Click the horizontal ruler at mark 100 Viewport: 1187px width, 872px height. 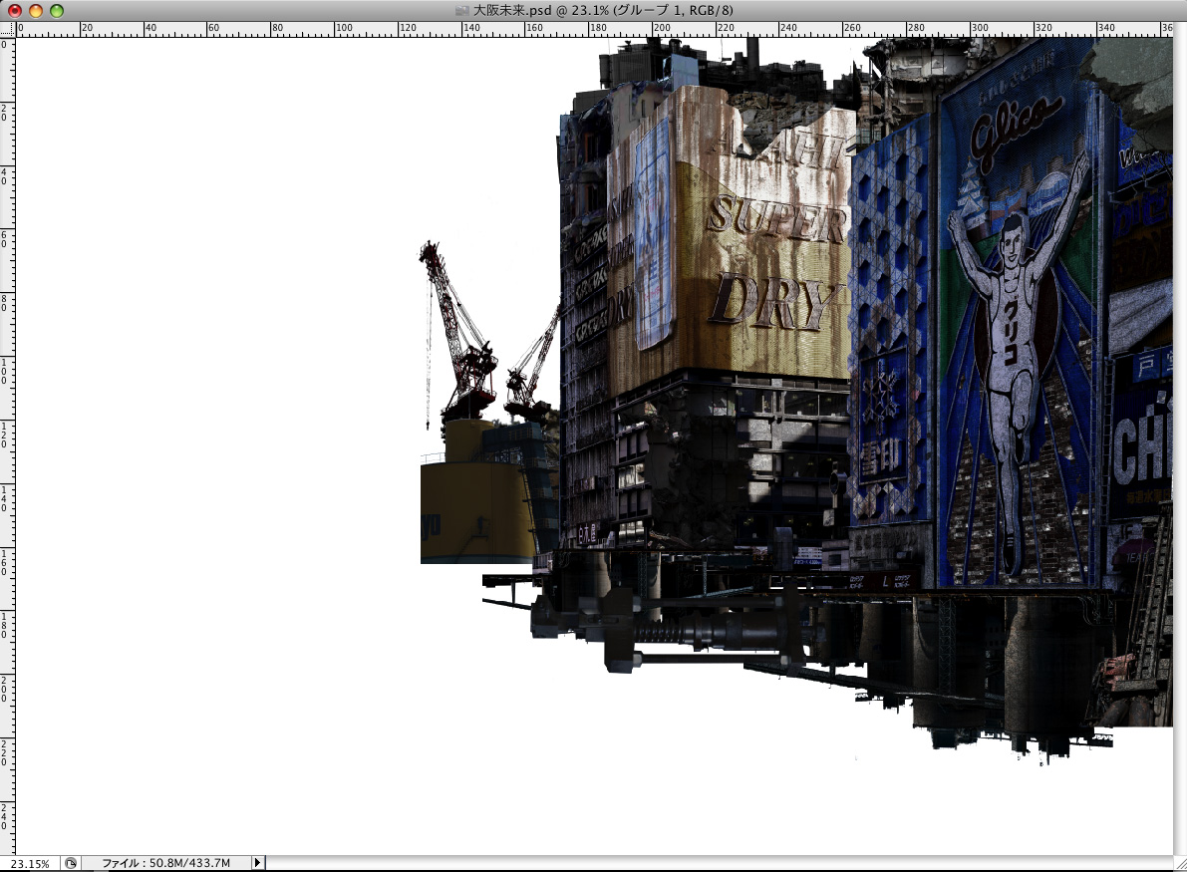(335, 29)
